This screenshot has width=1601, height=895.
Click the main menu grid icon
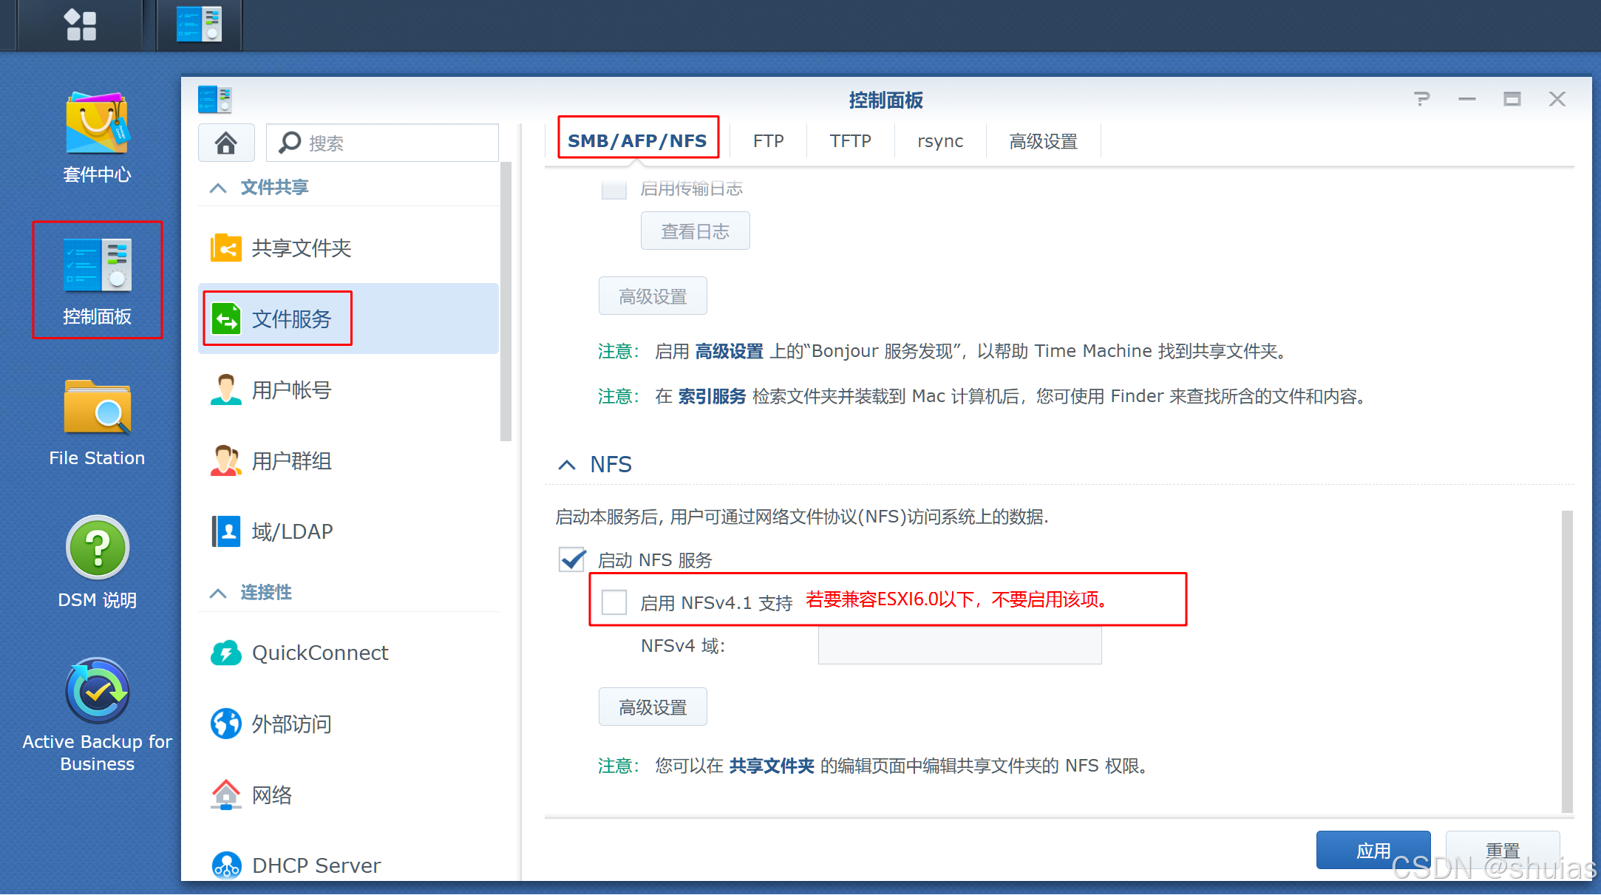(x=81, y=25)
